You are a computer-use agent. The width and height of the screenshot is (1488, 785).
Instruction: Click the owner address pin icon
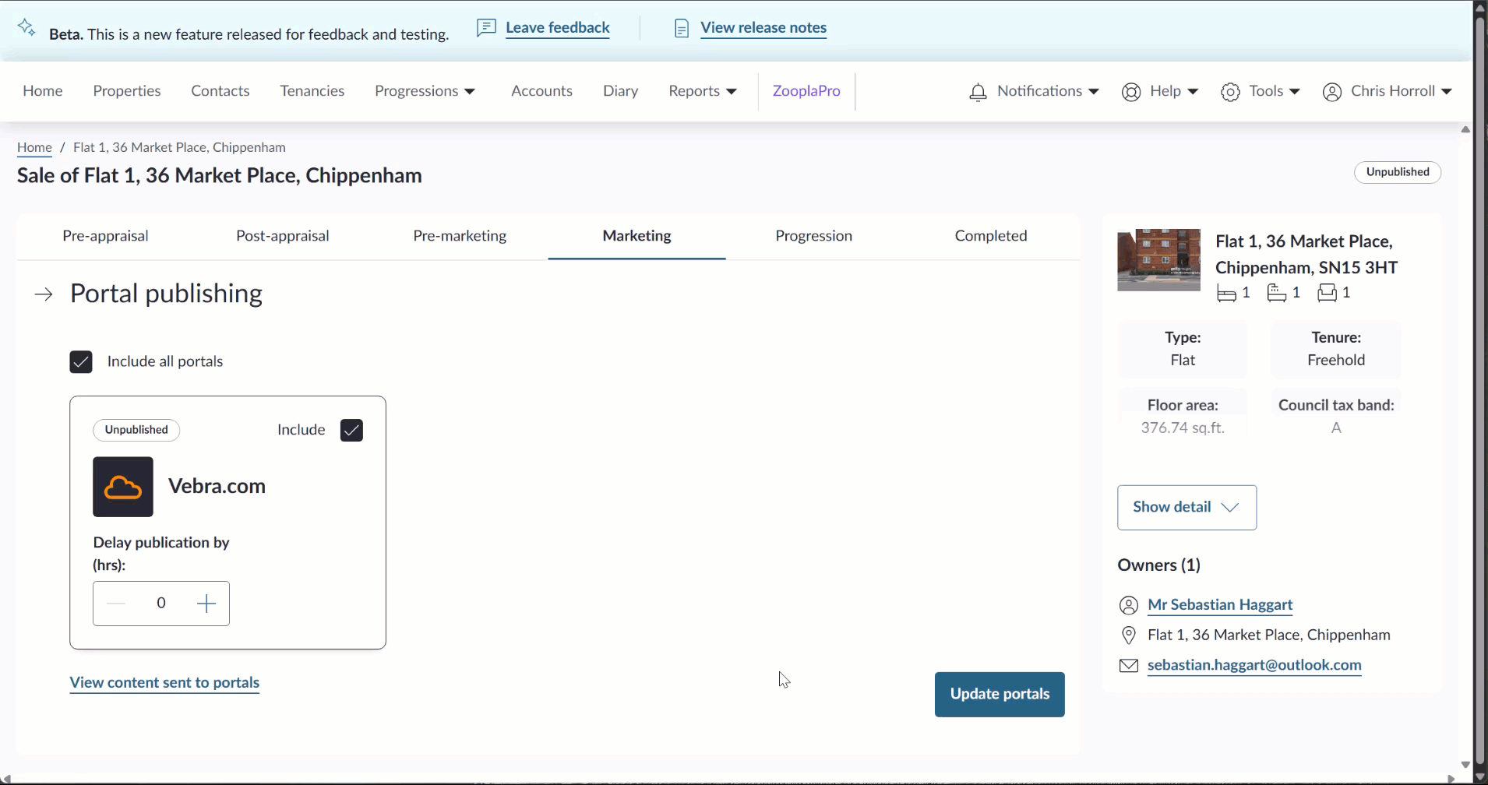tap(1128, 635)
